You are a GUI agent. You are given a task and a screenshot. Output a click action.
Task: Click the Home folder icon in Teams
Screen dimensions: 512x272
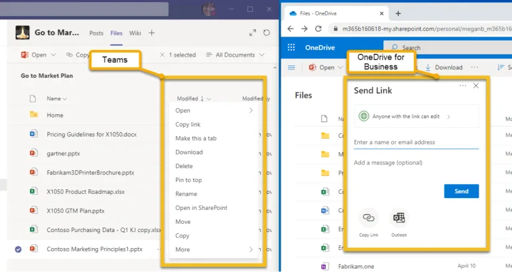(x=33, y=115)
